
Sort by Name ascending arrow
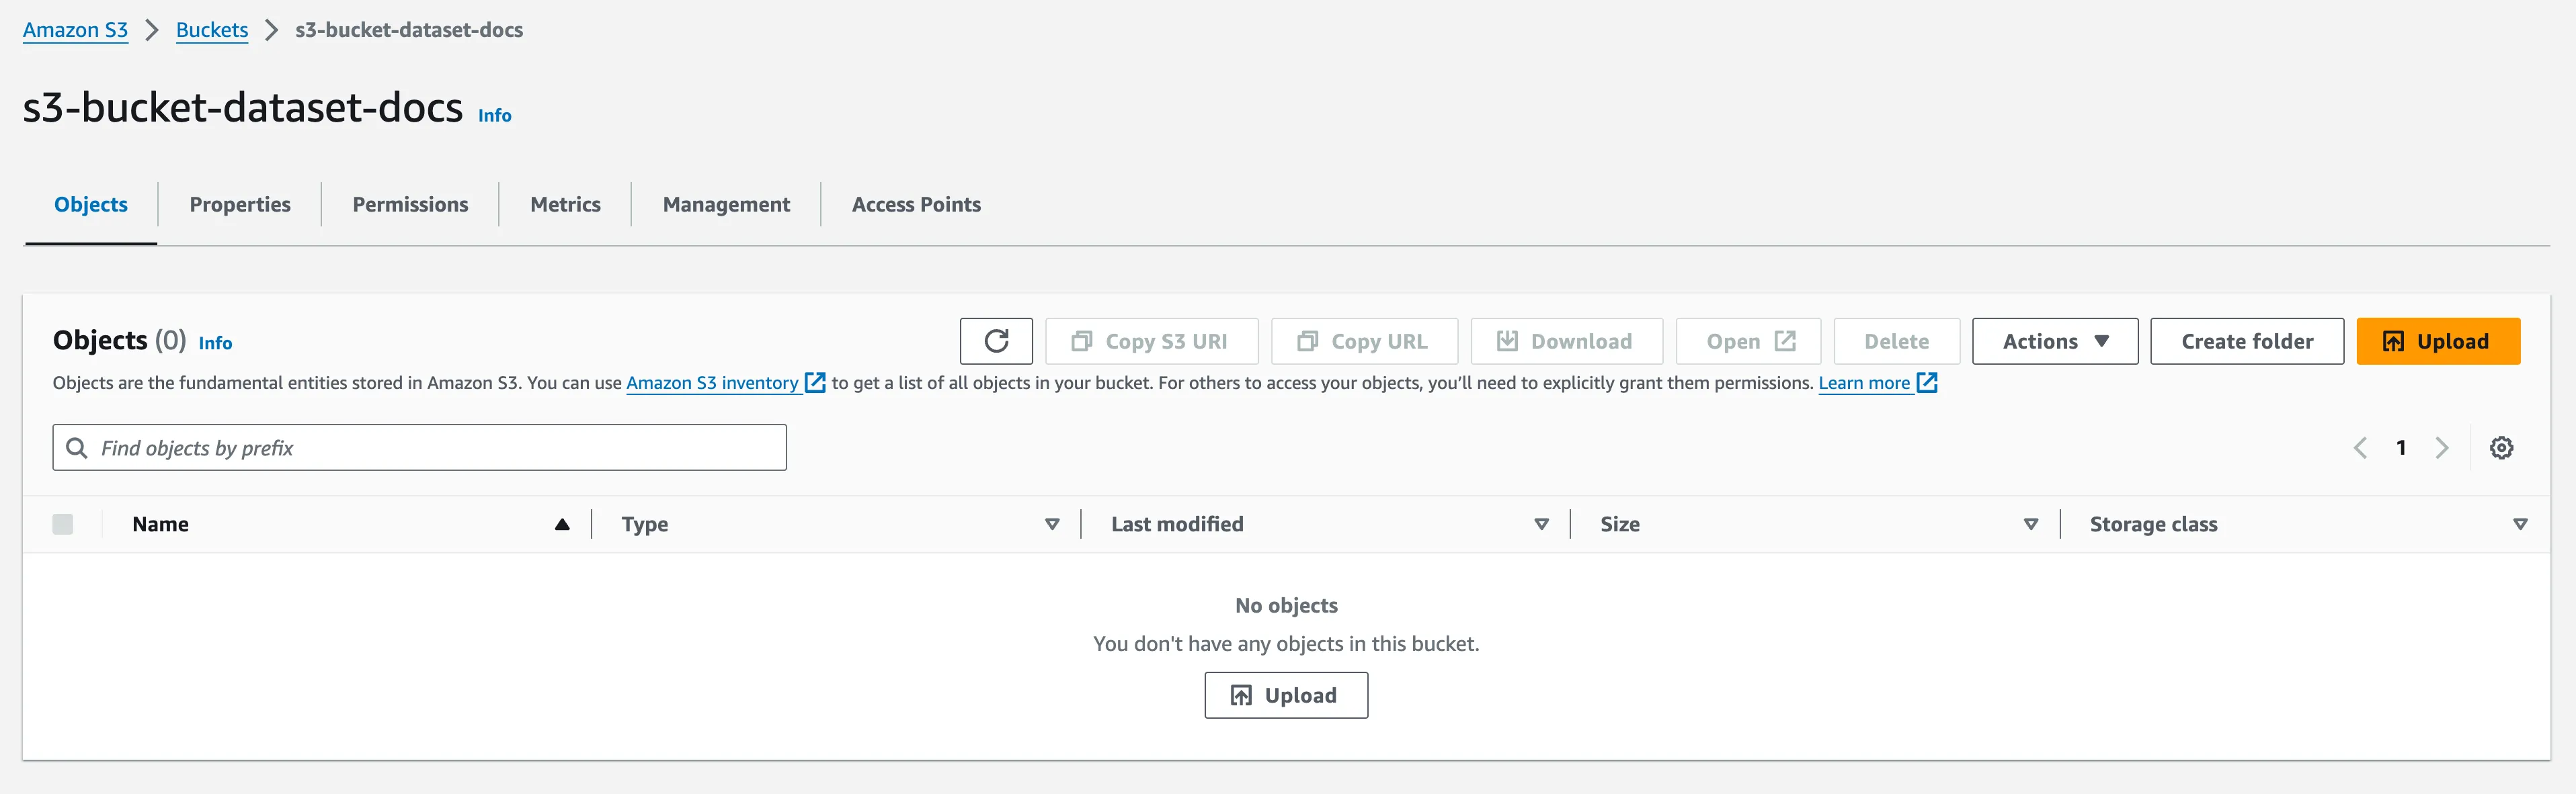coord(562,525)
